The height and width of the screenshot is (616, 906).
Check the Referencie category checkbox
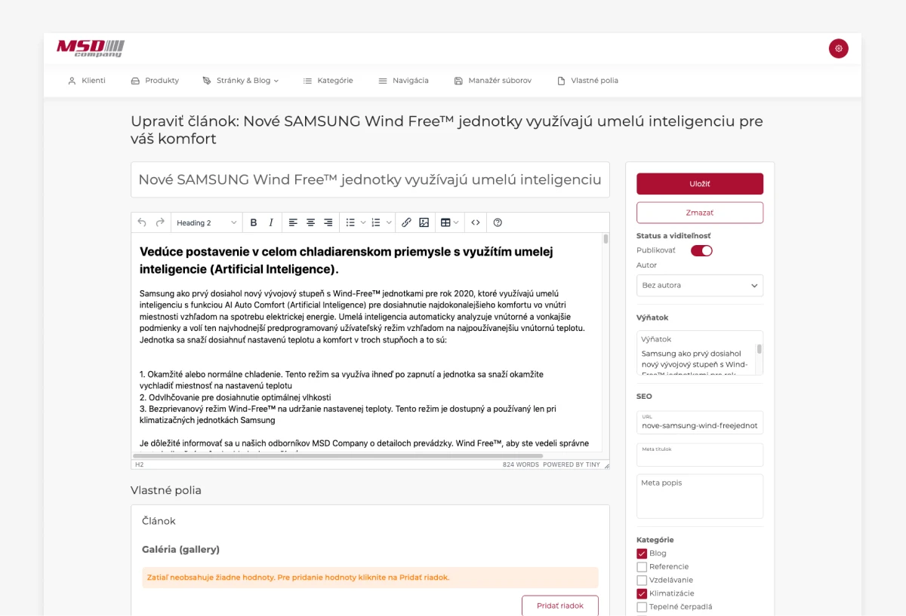click(642, 567)
